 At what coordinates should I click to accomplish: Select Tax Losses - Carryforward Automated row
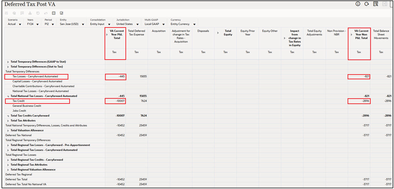coord(35,76)
